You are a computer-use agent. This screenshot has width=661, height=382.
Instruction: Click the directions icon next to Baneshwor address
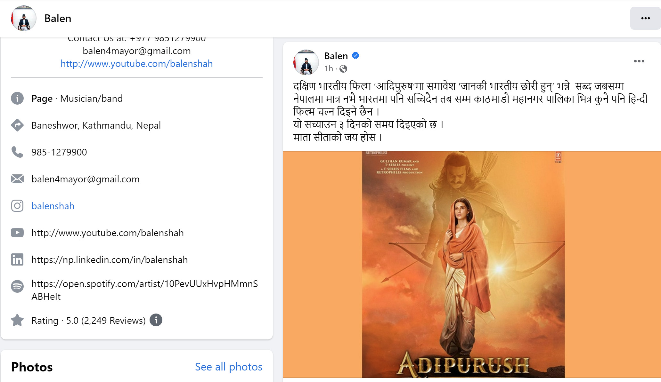(x=17, y=125)
